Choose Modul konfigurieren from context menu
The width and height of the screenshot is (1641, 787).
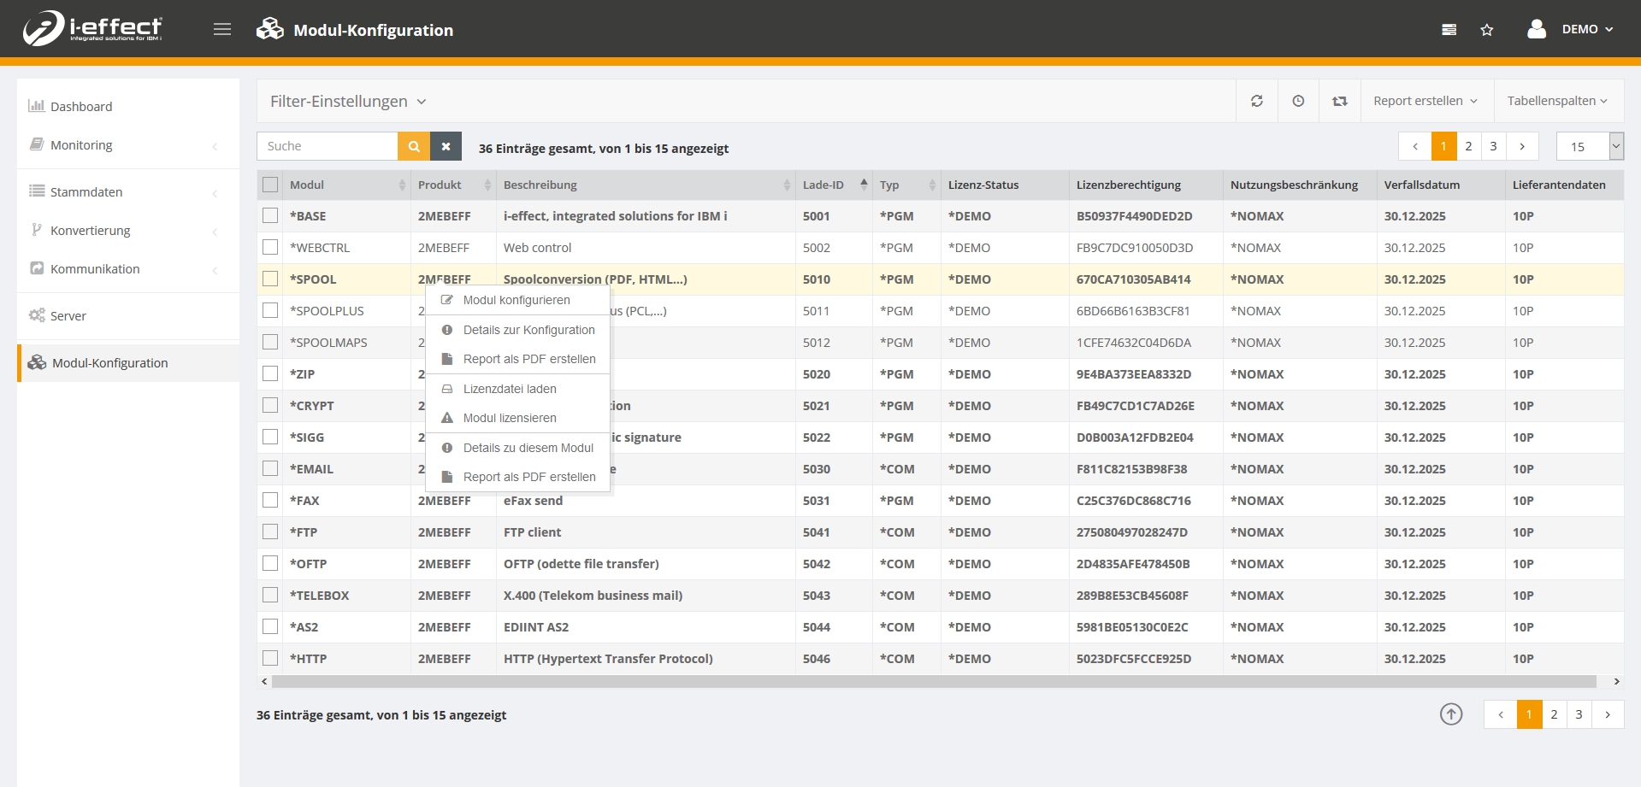(516, 300)
